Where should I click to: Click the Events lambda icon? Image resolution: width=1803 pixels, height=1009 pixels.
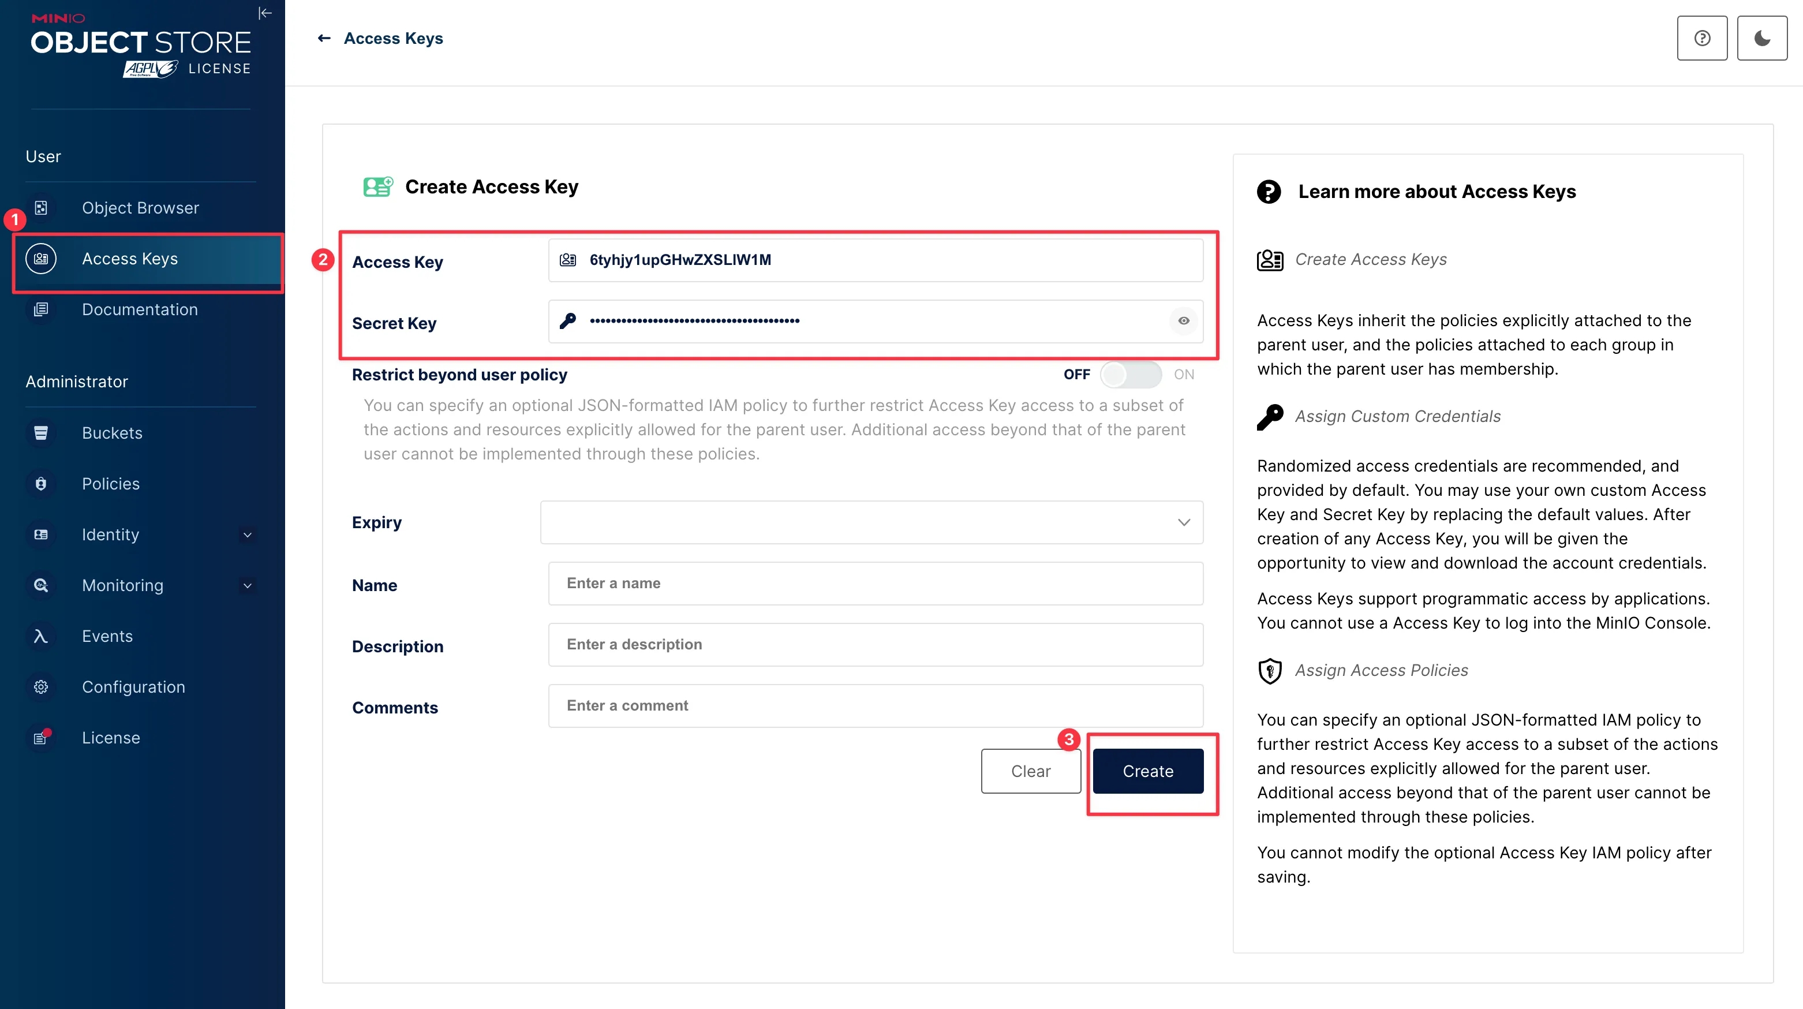42,636
